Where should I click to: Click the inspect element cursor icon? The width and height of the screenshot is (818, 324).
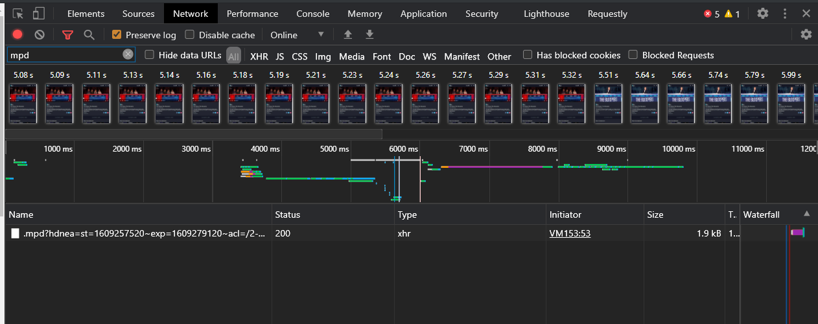(18, 14)
